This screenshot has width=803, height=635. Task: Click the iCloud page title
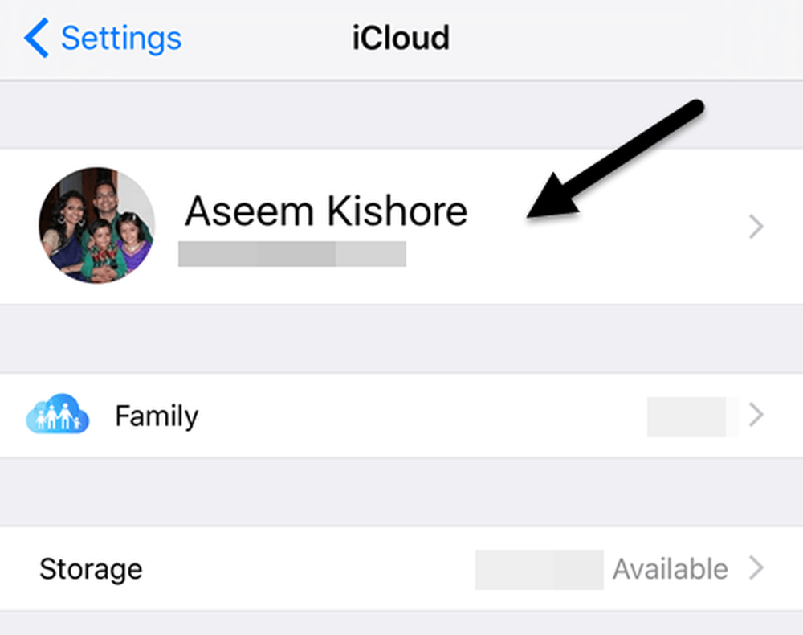tap(401, 38)
